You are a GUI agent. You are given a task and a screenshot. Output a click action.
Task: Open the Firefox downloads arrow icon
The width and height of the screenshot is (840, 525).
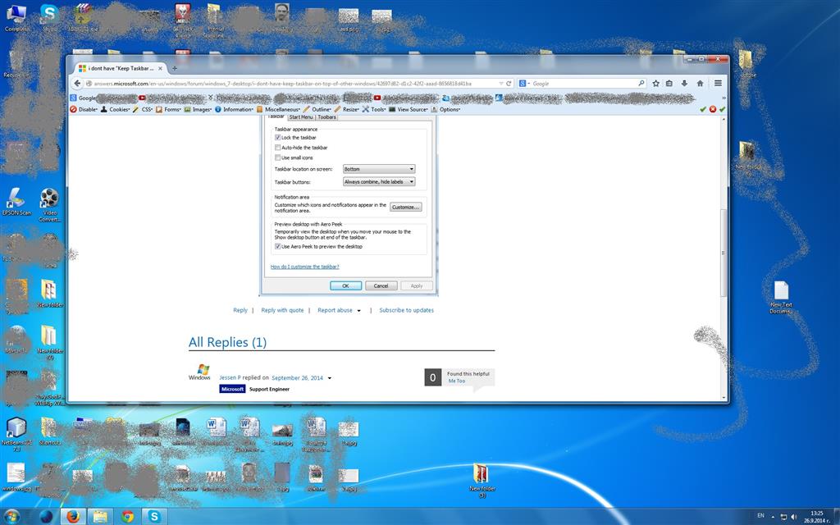click(684, 84)
